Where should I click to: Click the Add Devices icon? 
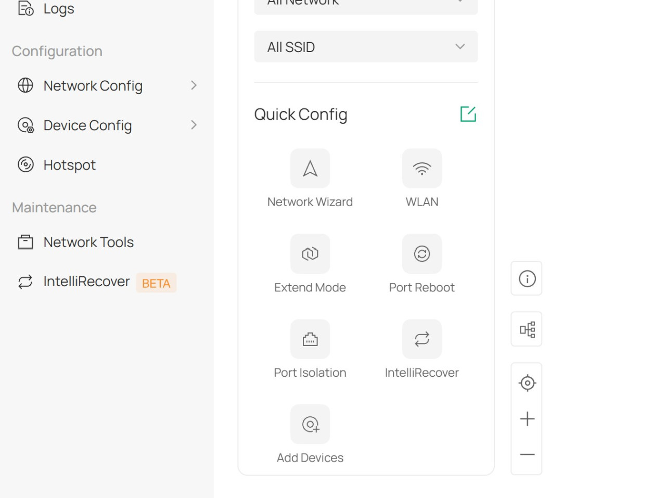pos(310,425)
